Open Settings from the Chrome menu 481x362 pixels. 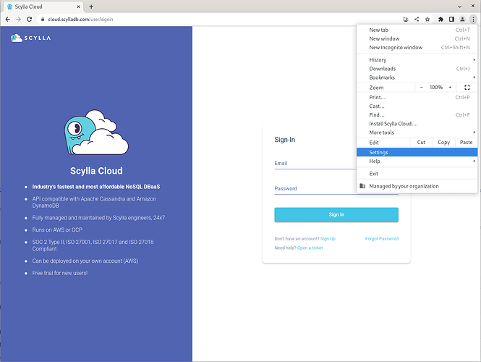pyautogui.click(x=417, y=152)
